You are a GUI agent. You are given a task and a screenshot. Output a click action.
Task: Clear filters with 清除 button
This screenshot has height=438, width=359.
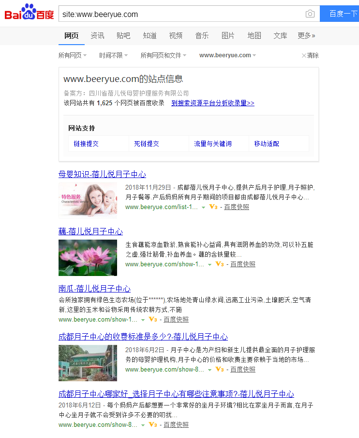tap(310, 55)
